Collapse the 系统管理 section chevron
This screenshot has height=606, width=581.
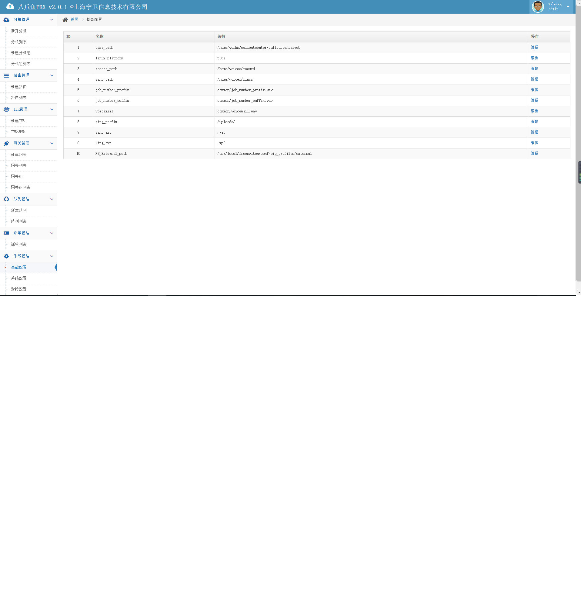pos(52,256)
